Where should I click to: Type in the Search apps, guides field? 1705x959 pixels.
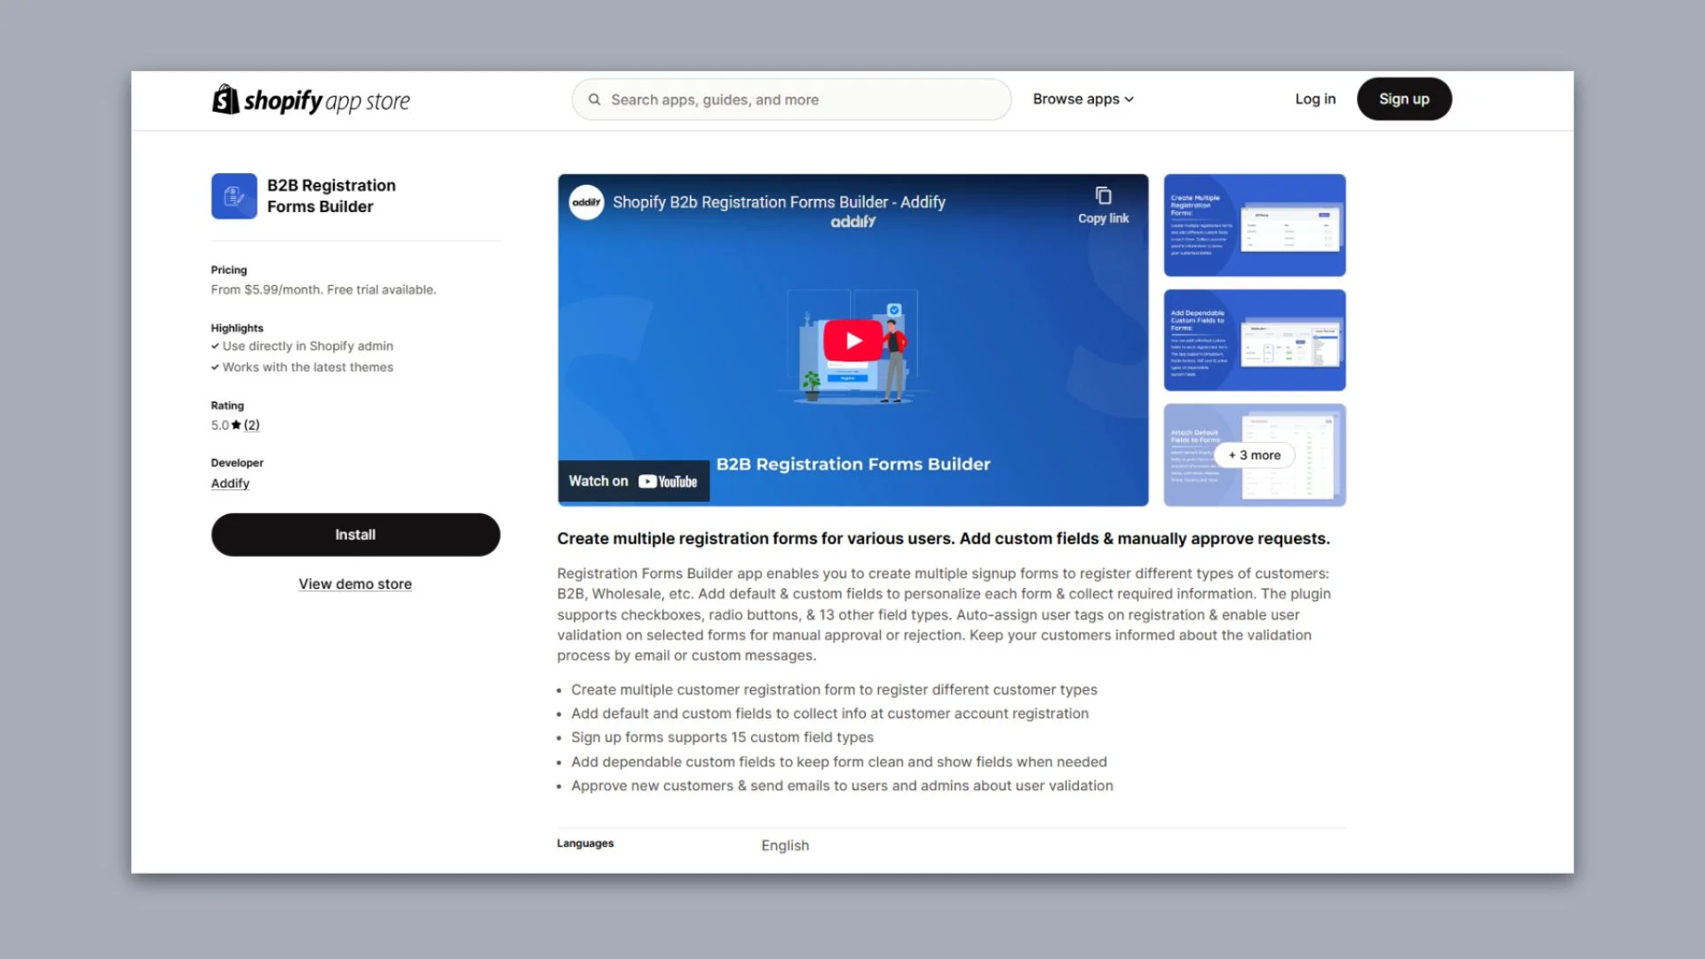[x=799, y=99]
